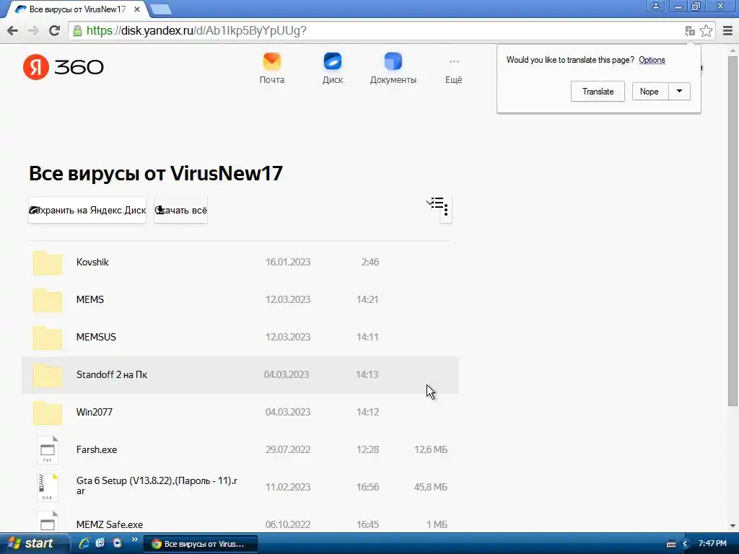Open the Windows start button
The height and width of the screenshot is (554, 739).
[x=33, y=543]
